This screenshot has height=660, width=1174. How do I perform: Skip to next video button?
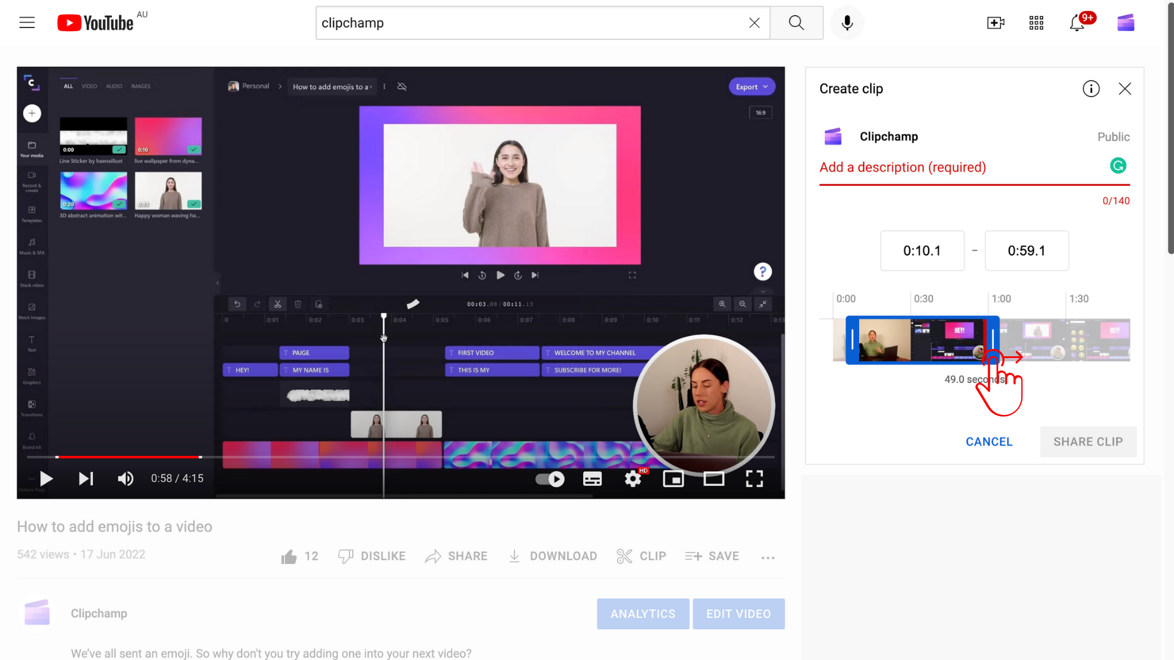86,479
